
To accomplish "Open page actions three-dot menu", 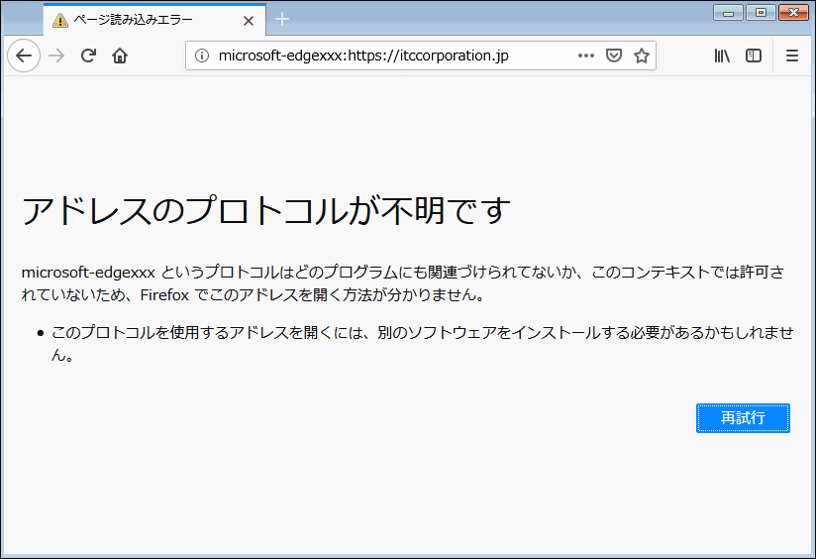I will [586, 56].
